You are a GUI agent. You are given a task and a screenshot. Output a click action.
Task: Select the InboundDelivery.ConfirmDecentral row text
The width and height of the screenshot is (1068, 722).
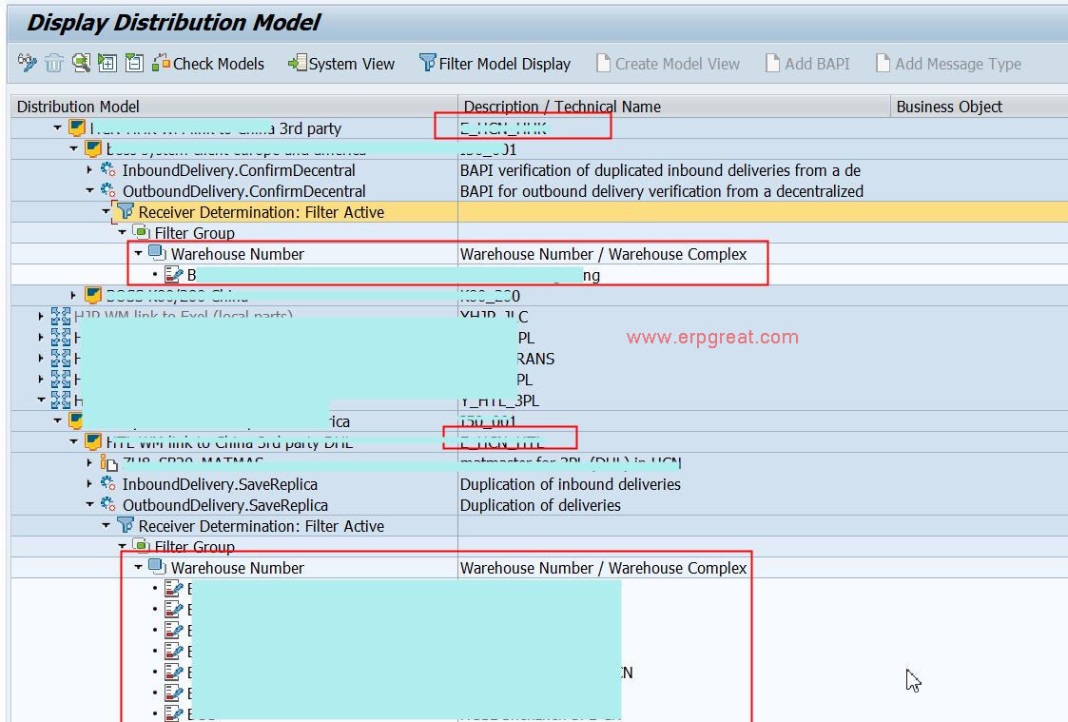click(239, 170)
